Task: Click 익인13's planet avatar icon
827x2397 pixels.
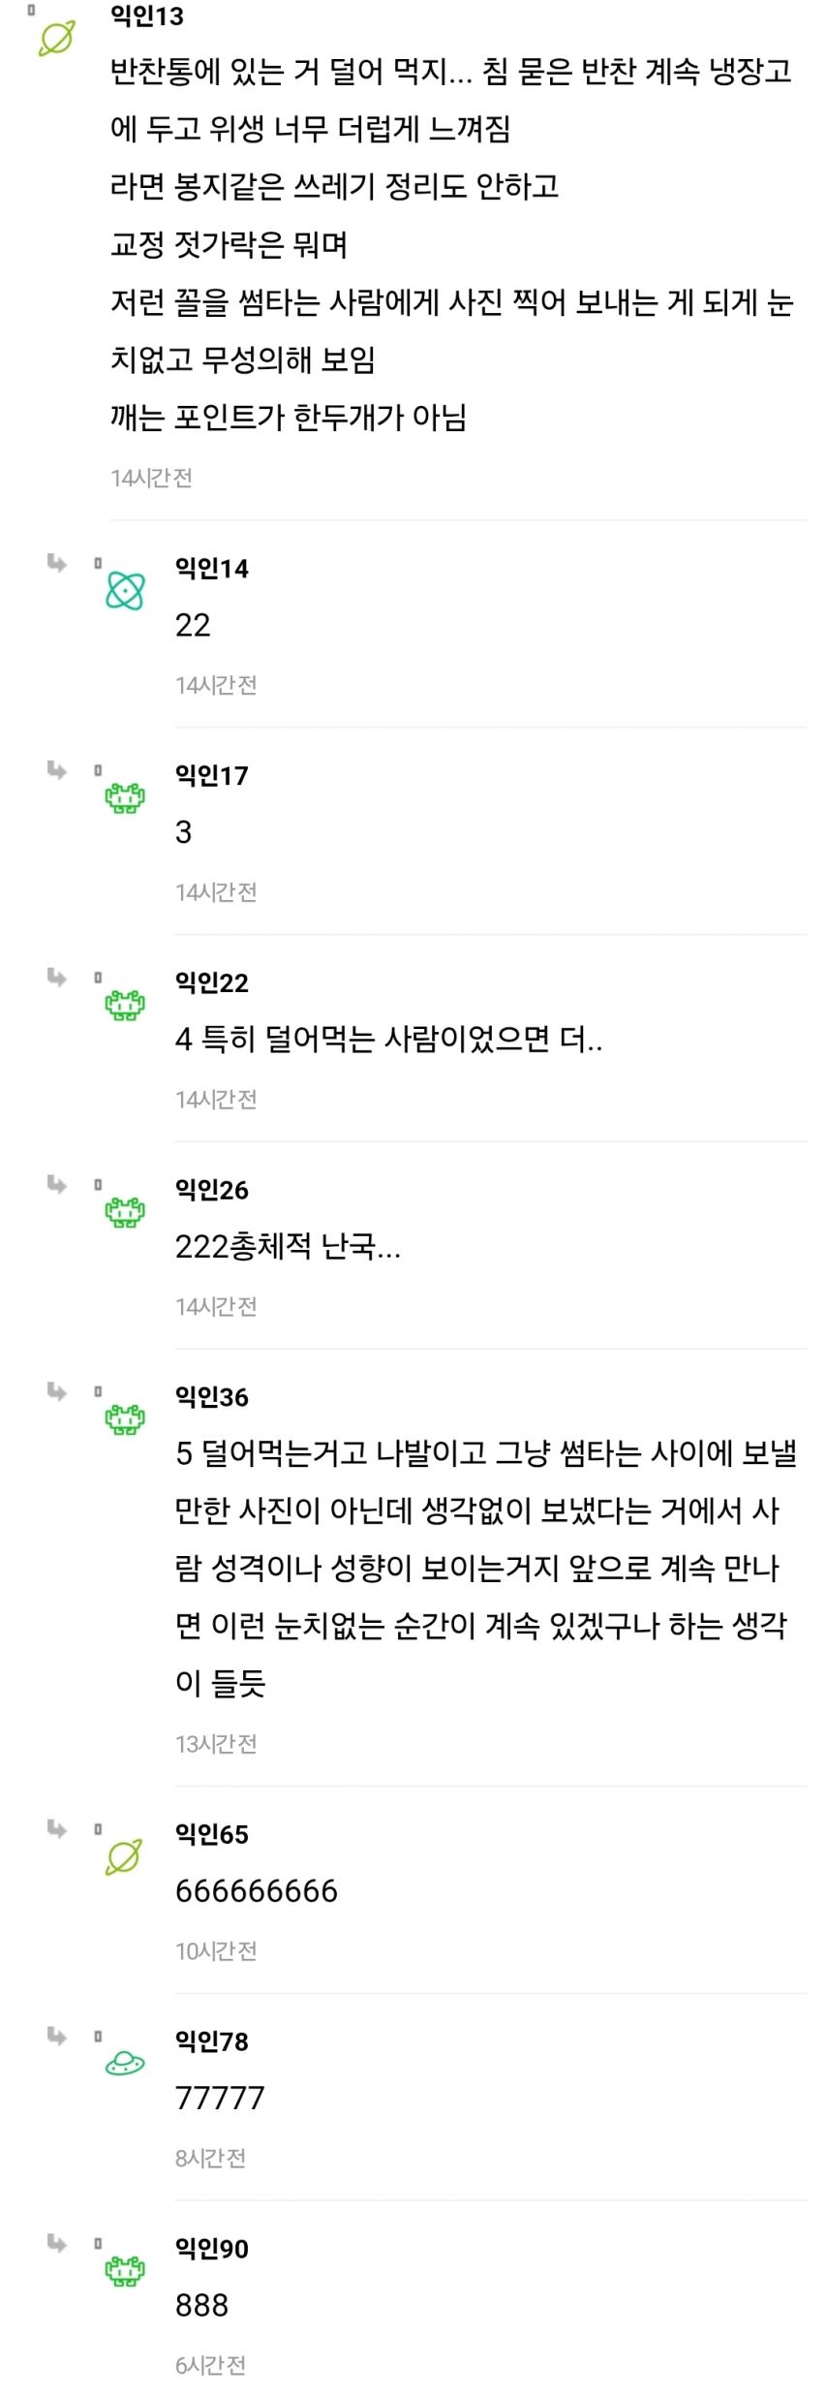Action: (56, 39)
